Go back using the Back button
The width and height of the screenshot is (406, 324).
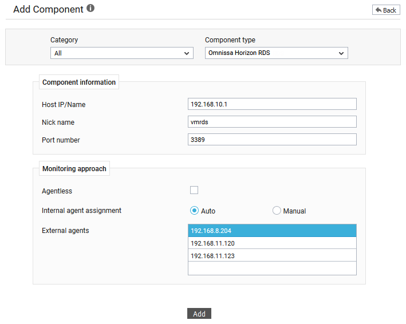click(386, 10)
